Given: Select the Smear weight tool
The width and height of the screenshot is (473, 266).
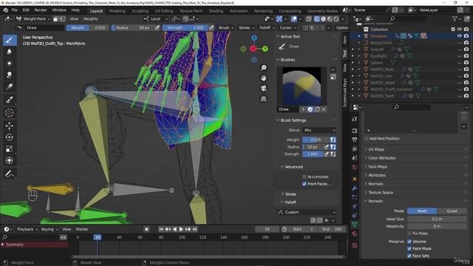Looking at the screenshot, I should [x=10, y=75].
